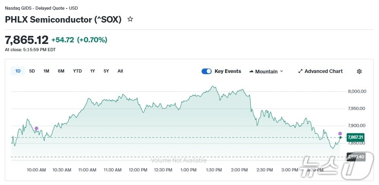Viewport: 379px width, 185px height.
Task: Expand the Mountain chart type dropdown
Action: (x=281, y=71)
